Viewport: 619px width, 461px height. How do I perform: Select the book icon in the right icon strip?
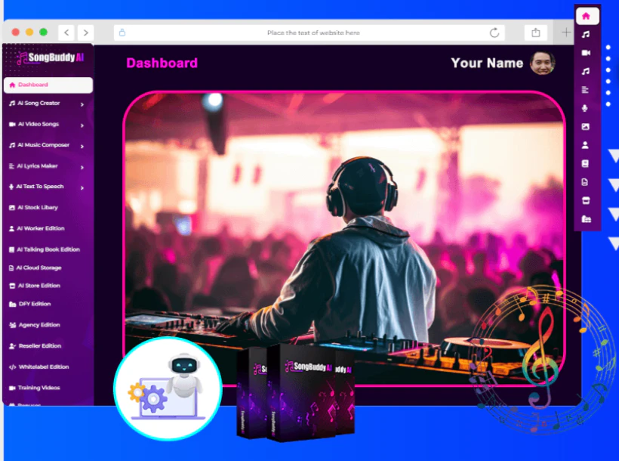[x=586, y=163]
